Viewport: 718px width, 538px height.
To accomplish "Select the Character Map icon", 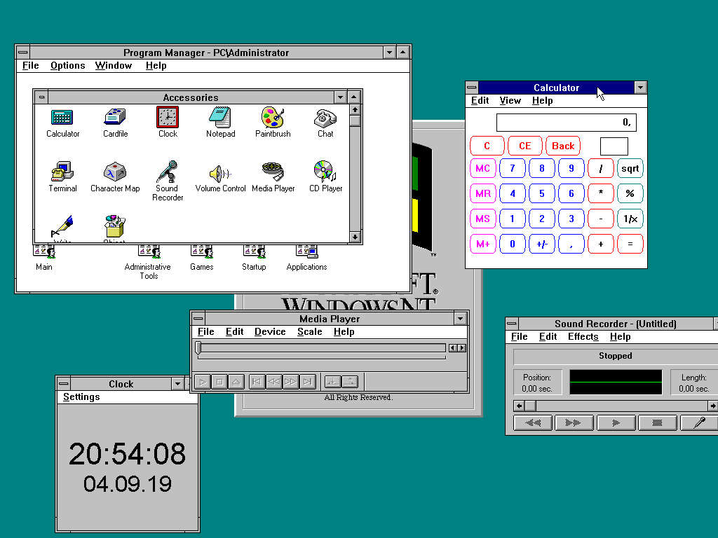I will click(115, 172).
